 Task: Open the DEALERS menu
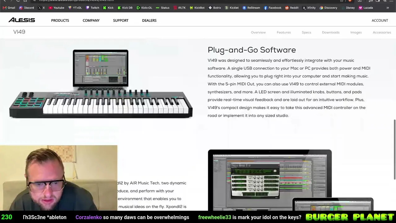coord(149,20)
